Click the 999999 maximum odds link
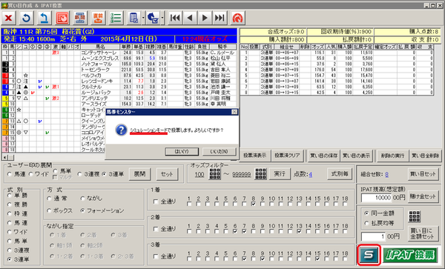 [x=242, y=174]
